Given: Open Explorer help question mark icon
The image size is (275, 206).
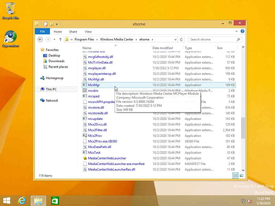Looking at the screenshot, I should point(243,31).
